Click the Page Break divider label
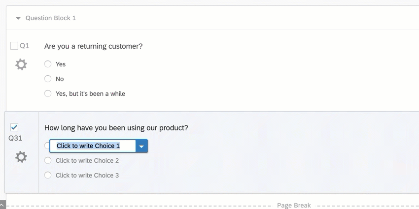This screenshot has width=419, height=209. coord(294,205)
